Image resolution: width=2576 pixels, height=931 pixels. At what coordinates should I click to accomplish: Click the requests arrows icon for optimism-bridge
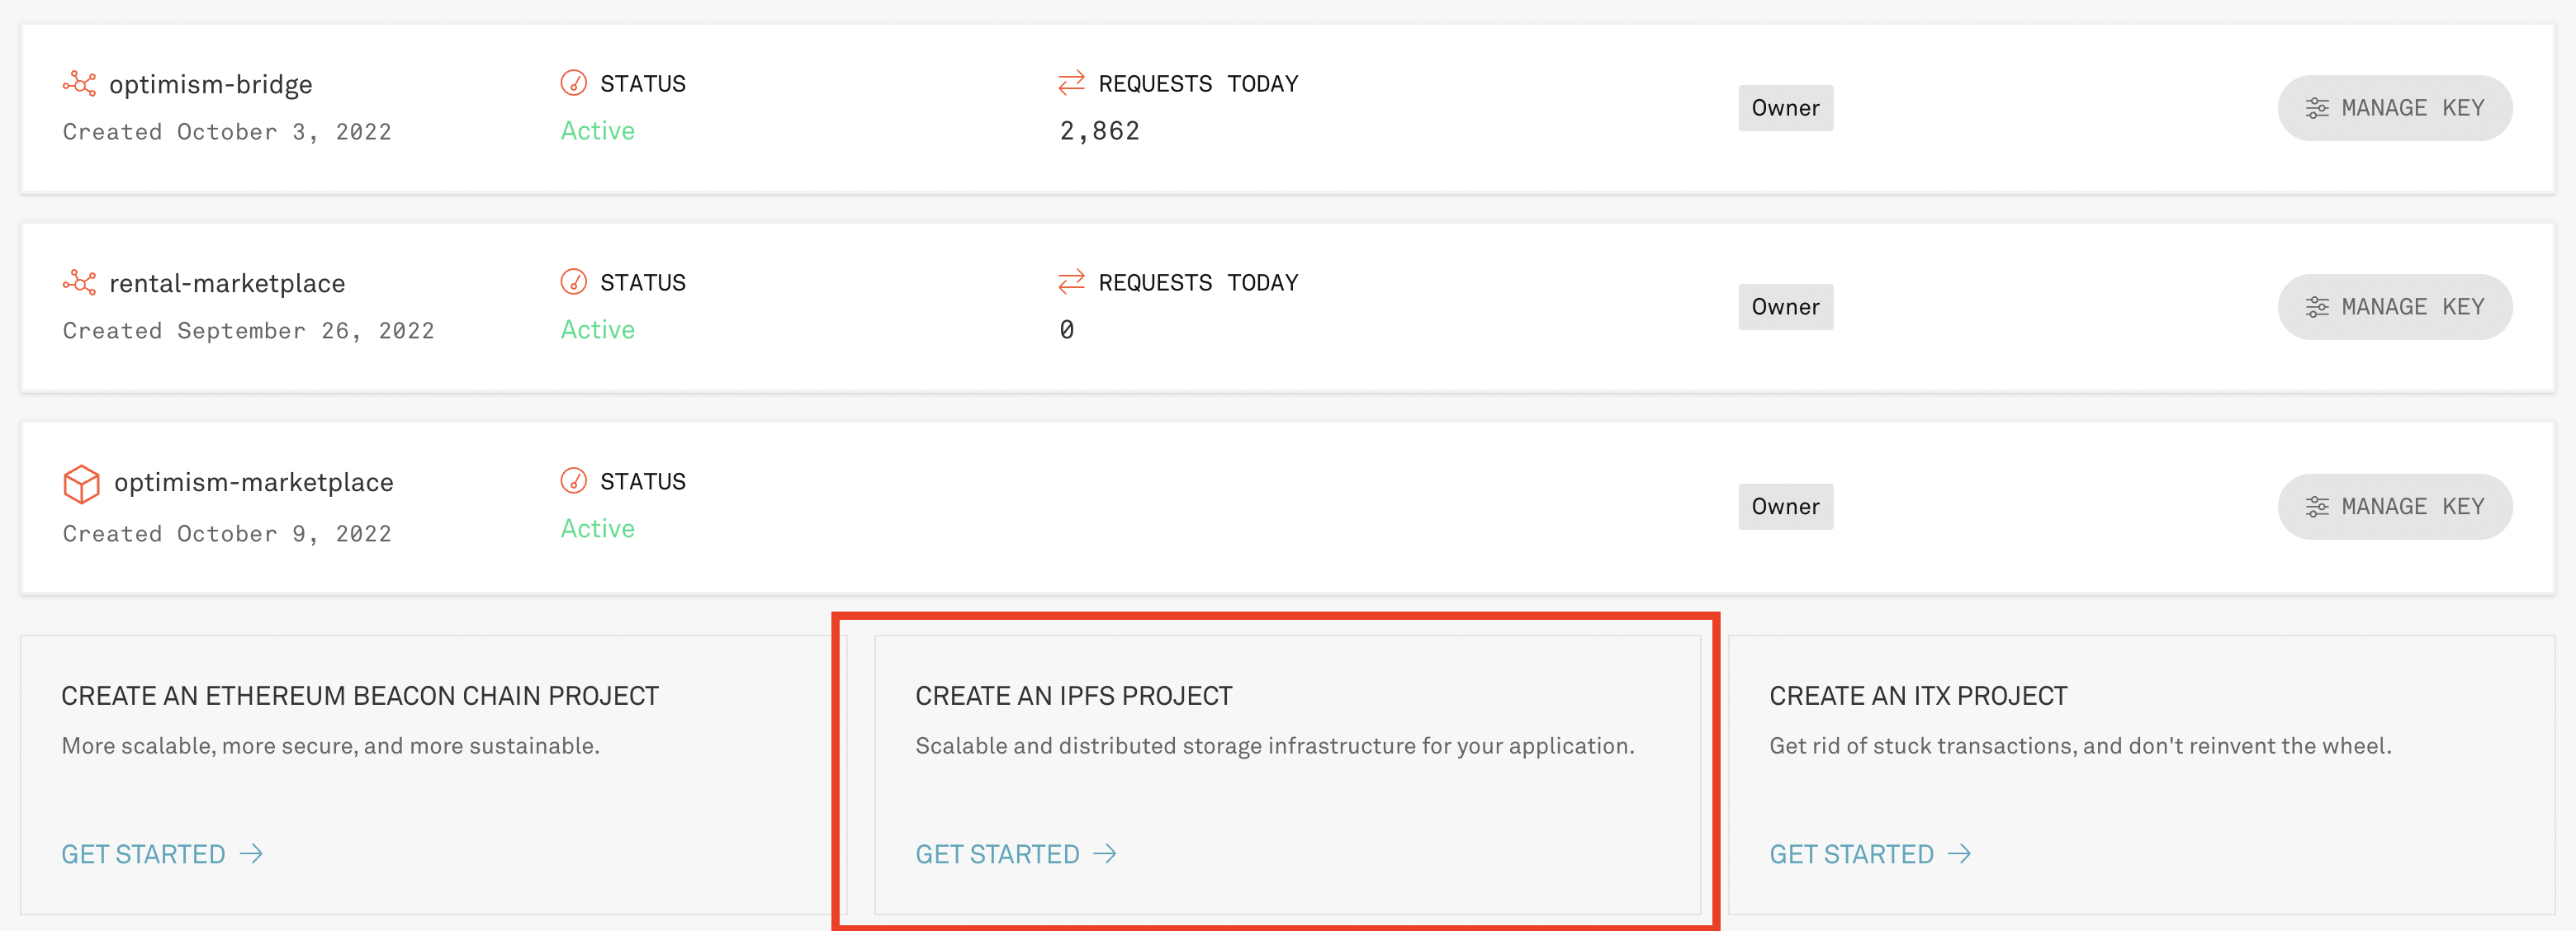(x=1070, y=84)
